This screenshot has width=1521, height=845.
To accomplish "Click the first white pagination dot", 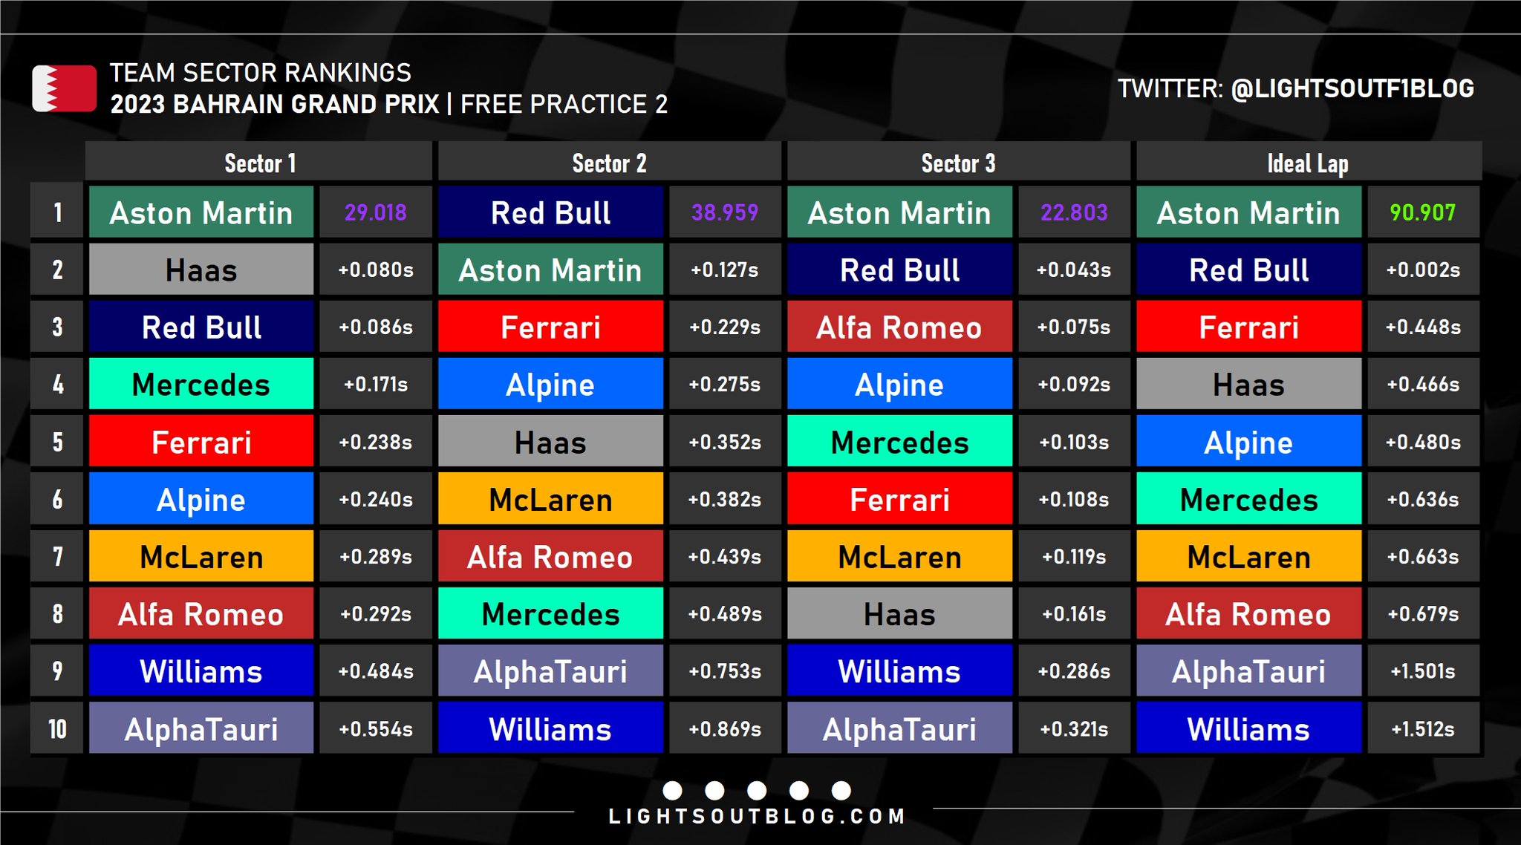I will coord(672,790).
